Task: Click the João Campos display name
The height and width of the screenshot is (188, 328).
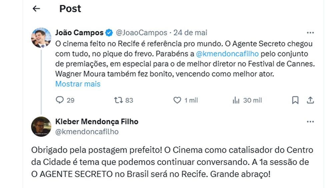Action: click(79, 33)
